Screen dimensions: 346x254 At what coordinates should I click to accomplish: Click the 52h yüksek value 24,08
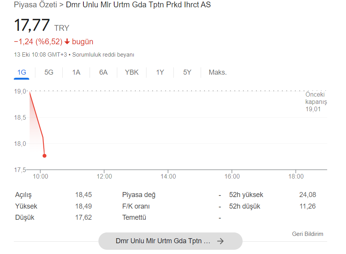[308, 195]
